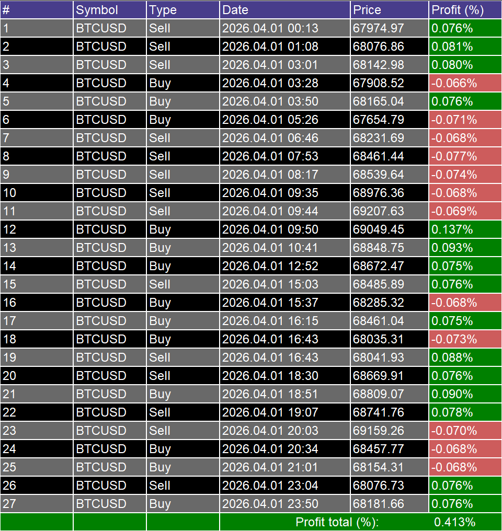
Task: Select row number 27 cell
Action: click(37, 504)
